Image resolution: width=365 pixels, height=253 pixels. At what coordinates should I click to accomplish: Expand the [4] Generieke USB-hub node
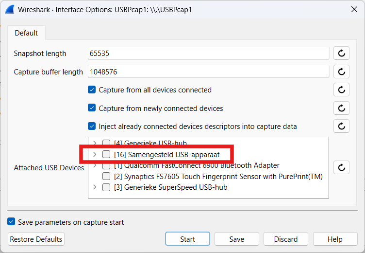[95, 144]
